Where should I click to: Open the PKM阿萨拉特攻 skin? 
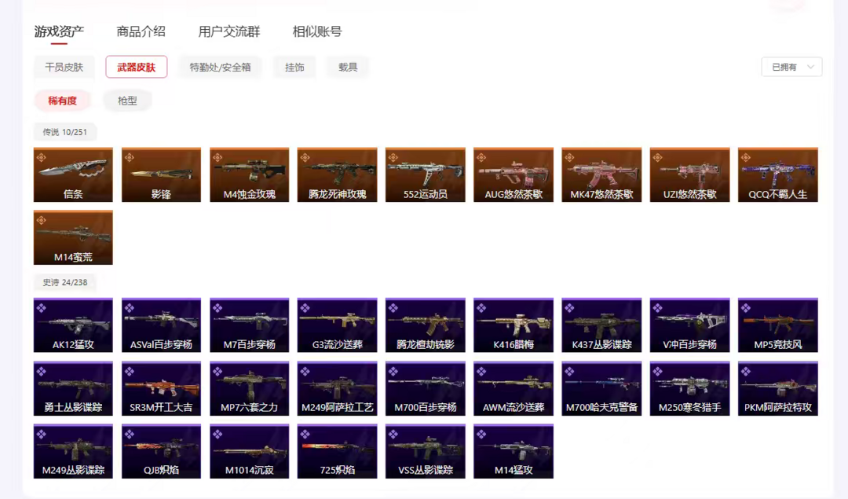coord(777,389)
